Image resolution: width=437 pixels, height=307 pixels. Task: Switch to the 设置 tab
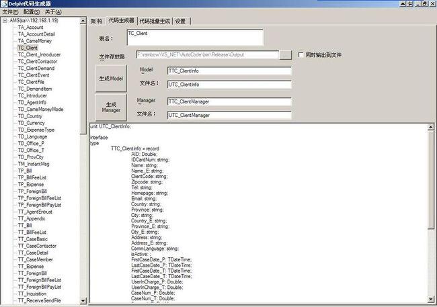point(180,21)
